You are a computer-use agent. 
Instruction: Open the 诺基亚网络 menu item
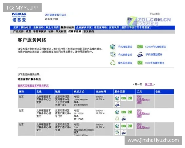(x=100, y=27)
